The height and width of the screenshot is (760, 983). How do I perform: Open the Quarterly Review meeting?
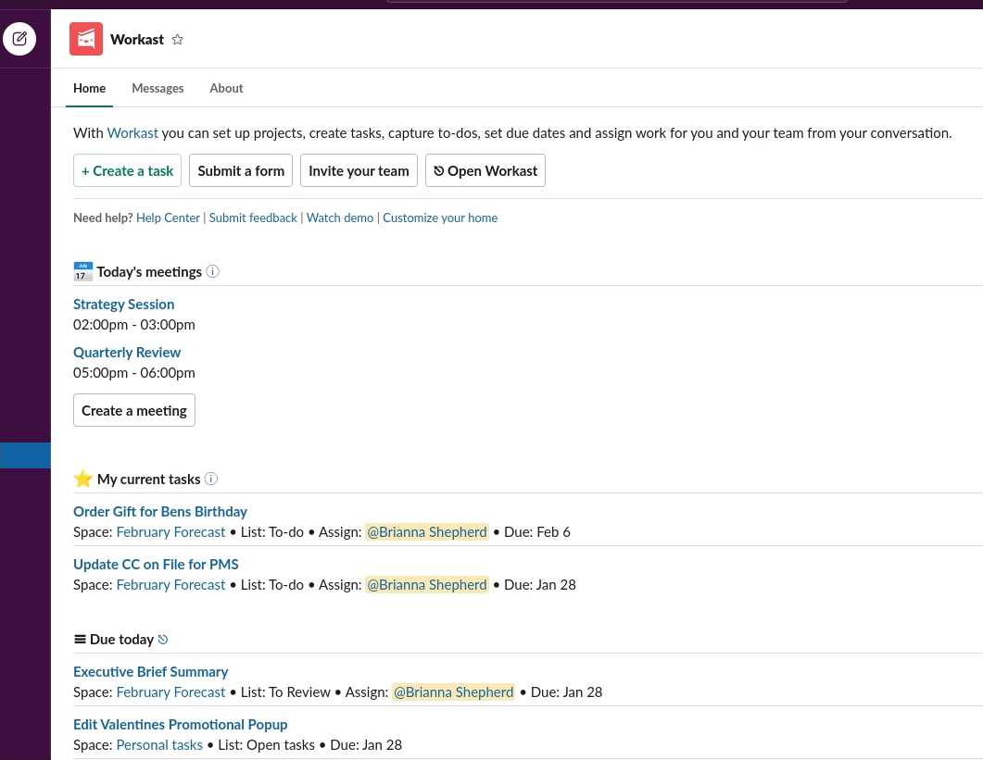(x=127, y=353)
